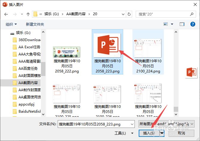This screenshot has width=200, height=141.
Task: Click the folder tree scroll up arrow
Action: point(43,32)
